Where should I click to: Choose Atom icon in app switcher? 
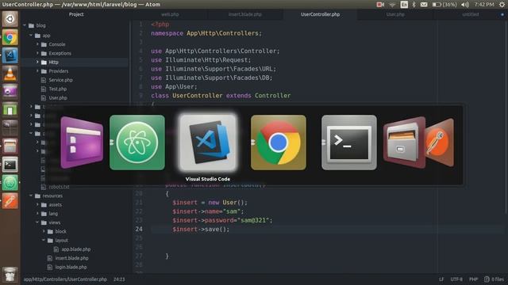pos(137,142)
